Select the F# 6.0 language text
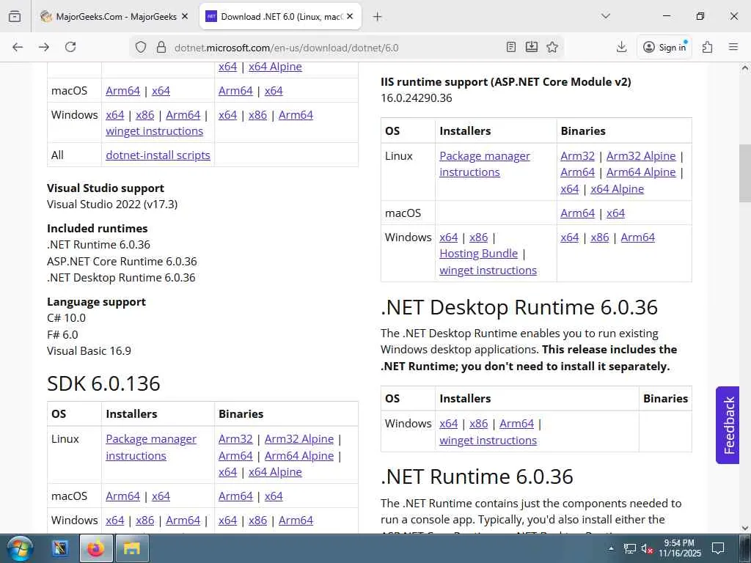The height and width of the screenshot is (563, 751). [62, 334]
